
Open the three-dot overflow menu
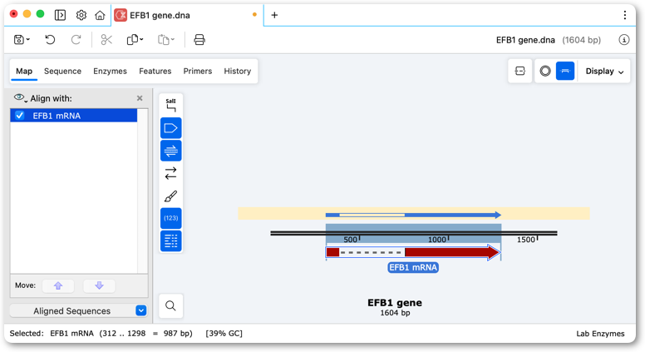(x=625, y=15)
